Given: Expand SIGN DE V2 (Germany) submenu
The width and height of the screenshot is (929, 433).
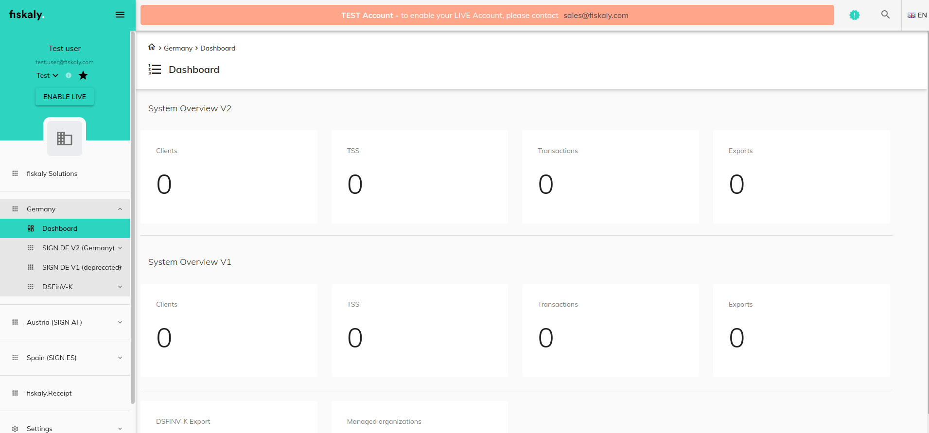Looking at the screenshot, I should tap(120, 248).
